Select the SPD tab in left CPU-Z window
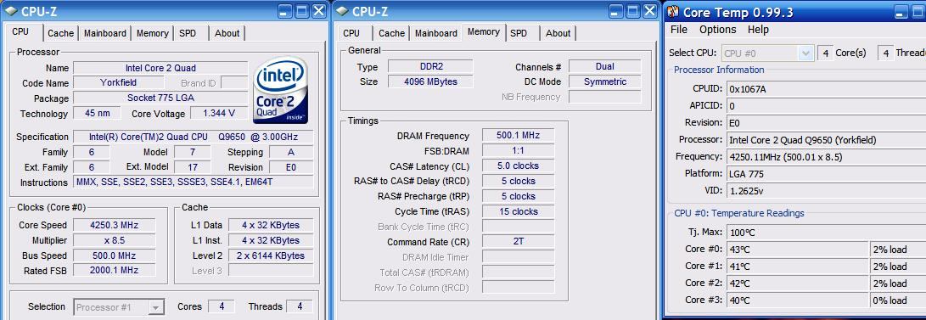Image resolution: width=926 pixels, height=320 pixels. click(x=188, y=34)
